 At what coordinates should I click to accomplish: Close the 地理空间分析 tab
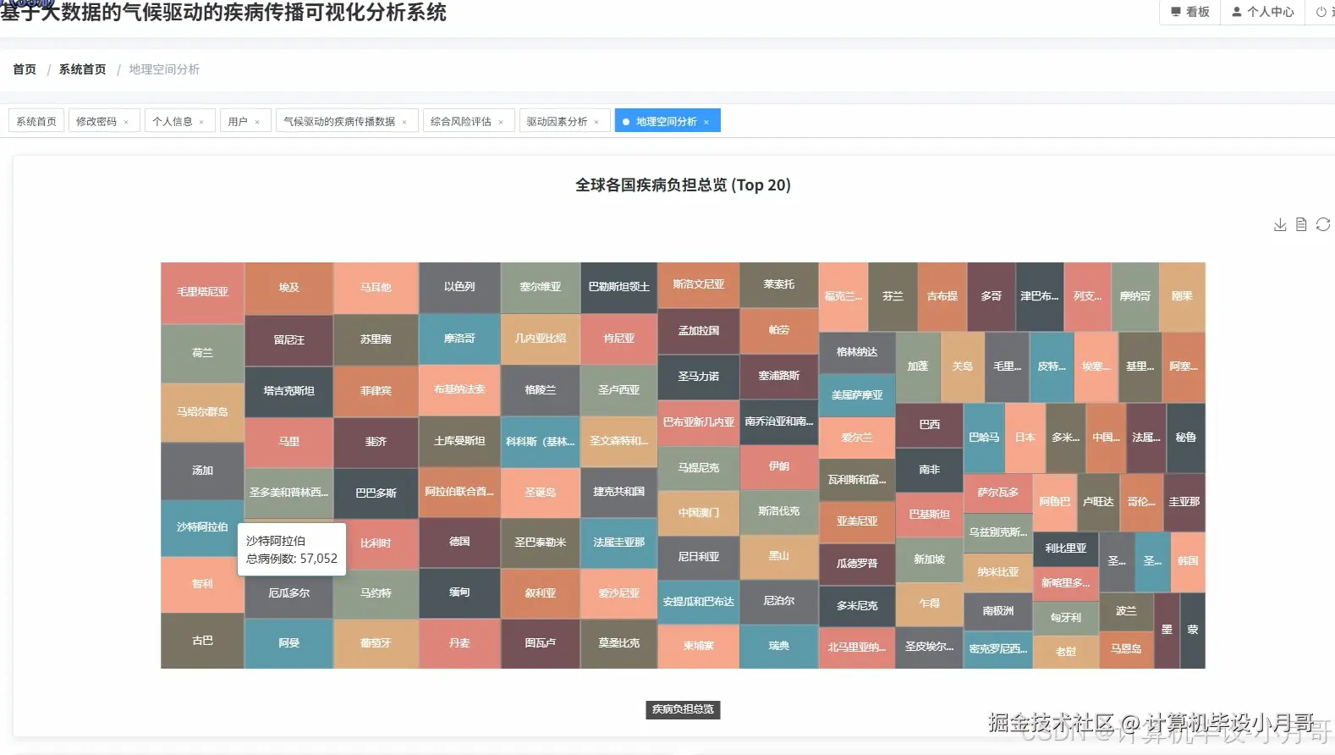(x=706, y=122)
